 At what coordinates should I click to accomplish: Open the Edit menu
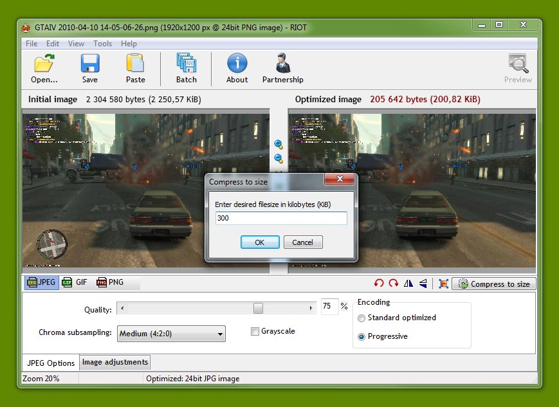click(52, 44)
